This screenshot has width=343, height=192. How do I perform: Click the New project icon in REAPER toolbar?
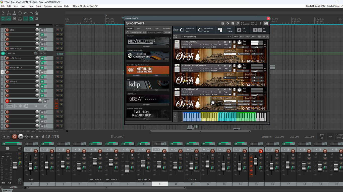coord(3,13)
